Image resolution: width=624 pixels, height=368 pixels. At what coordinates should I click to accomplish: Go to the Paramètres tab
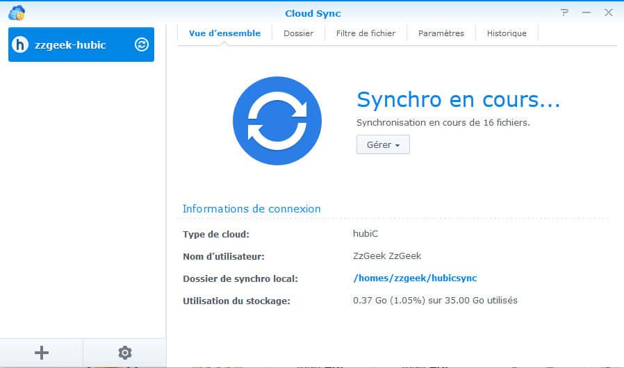point(441,33)
